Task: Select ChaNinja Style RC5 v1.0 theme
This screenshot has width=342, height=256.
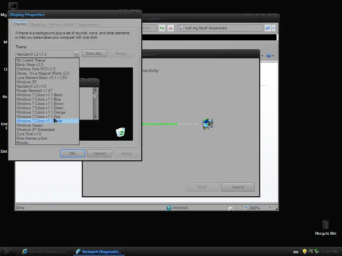Action: coord(47,69)
